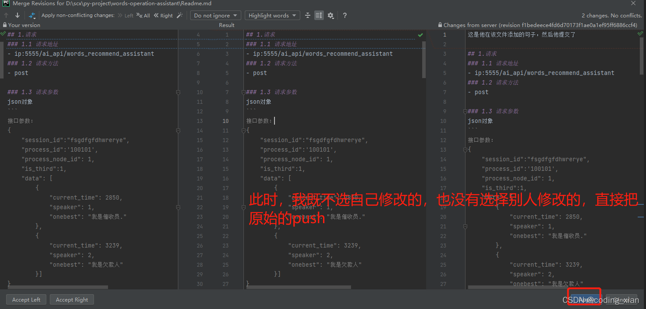Click '"current_time": 3239' line in left pane

(x=86, y=246)
